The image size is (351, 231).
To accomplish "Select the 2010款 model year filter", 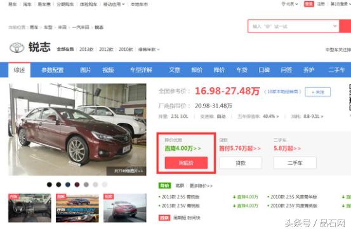I will (x=126, y=49).
